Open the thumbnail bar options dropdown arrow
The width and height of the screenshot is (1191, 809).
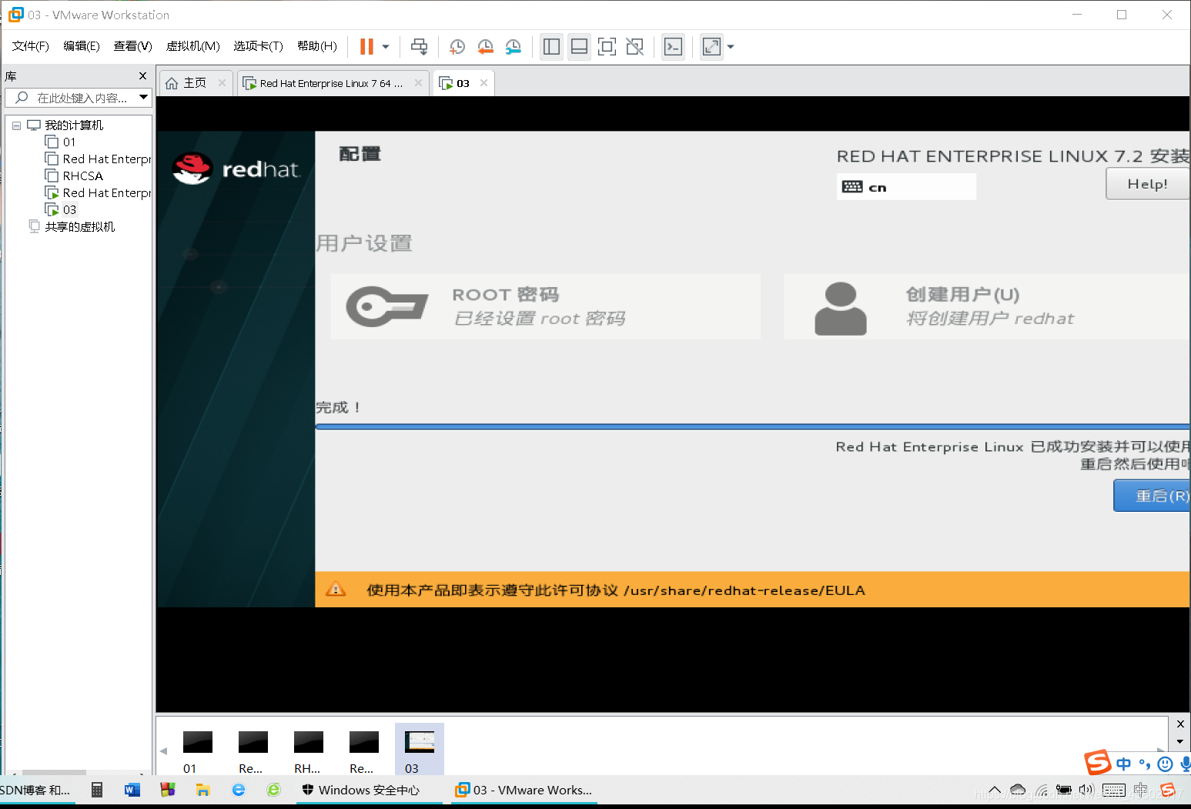click(x=1180, y=742)
